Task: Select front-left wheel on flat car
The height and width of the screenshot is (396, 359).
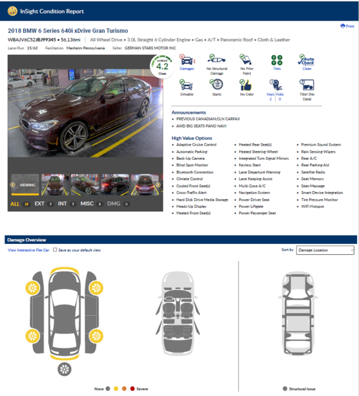Action: pyautogui.click(x=32, y=288)
